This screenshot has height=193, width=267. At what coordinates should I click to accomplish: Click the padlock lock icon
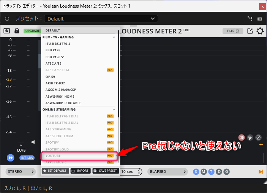(x=17, y=31)
